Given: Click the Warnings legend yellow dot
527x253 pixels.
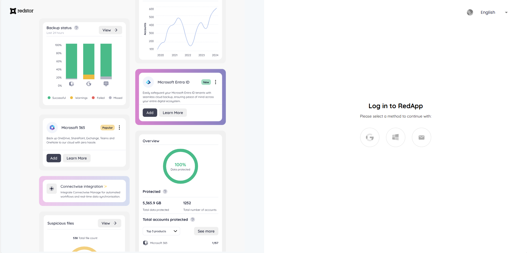Looking at the screenshot, I should pyautogui.click(x=72, y=98).
